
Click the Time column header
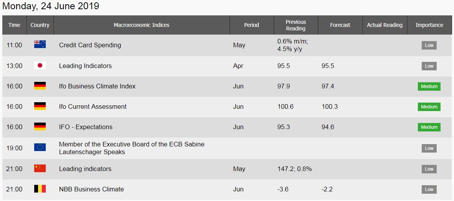click(x=14, y=25)
